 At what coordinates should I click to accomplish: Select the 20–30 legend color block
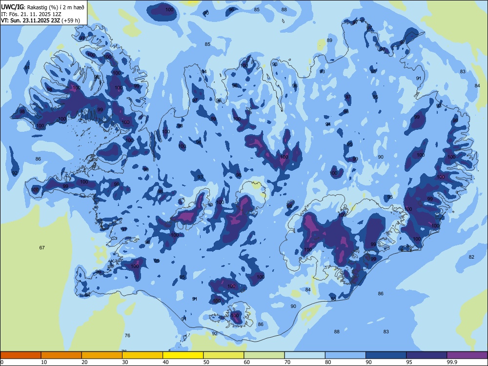pos(102,355)
